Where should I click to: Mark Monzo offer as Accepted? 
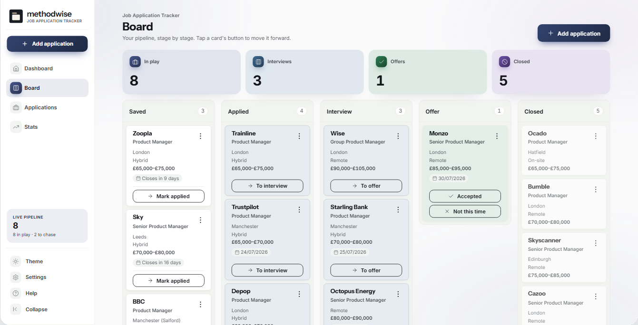tap(465, 196)
